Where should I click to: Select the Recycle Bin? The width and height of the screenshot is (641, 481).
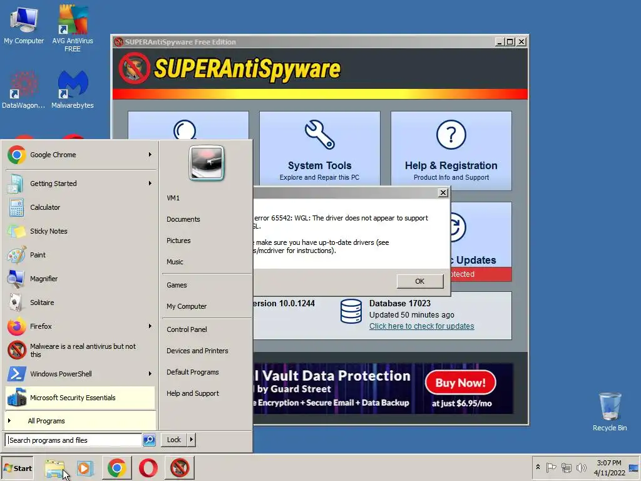click(610, 412)
